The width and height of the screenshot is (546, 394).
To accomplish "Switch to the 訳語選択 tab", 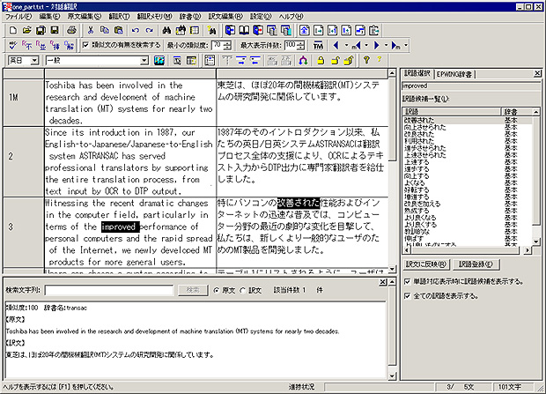I will [x=417, y=73].
